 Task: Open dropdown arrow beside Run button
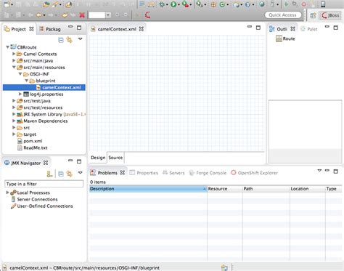(179, 4)
